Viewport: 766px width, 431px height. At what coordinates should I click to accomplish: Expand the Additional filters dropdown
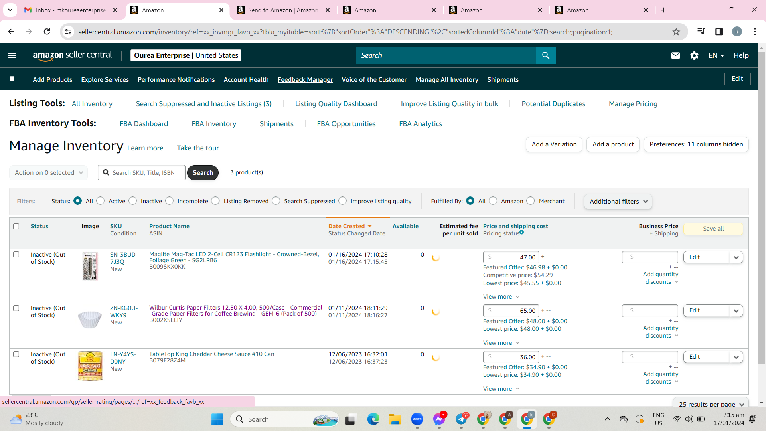[x=618, y=202]
